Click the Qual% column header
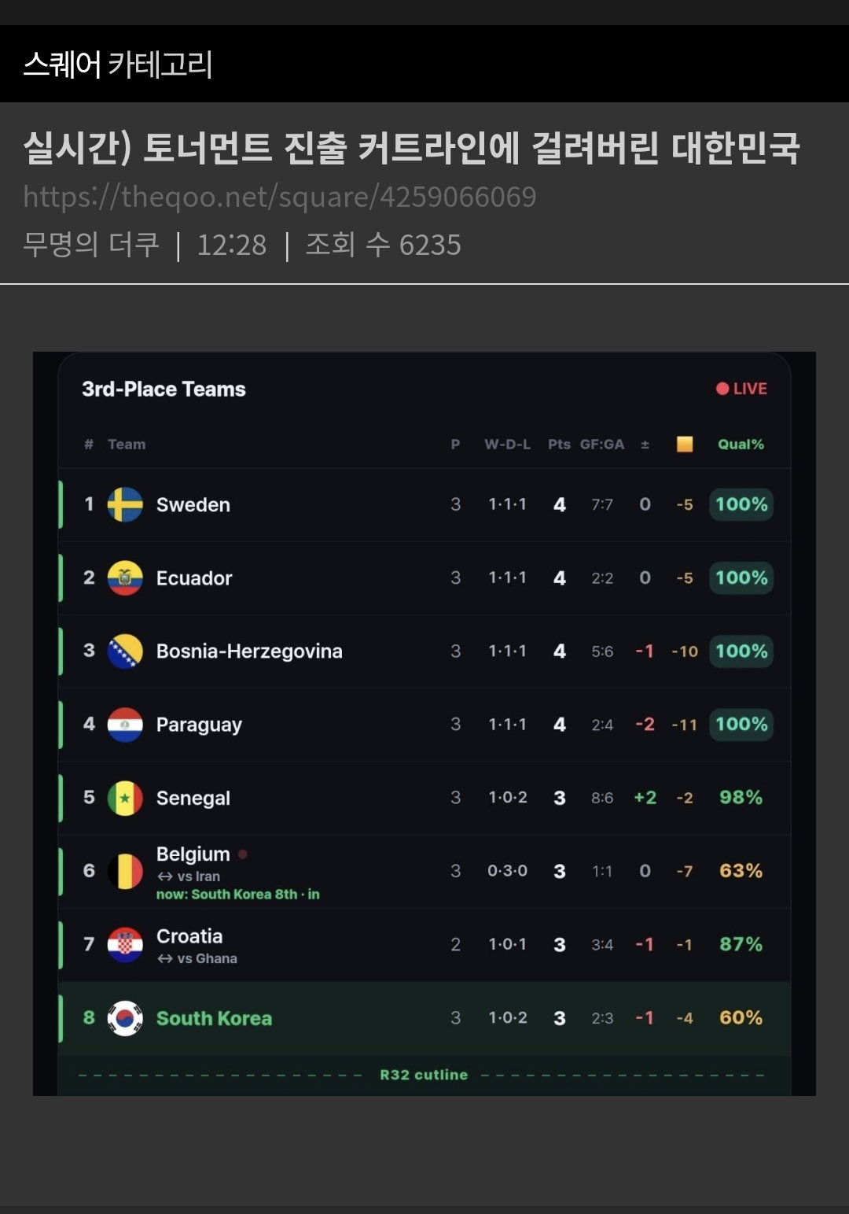The image size is (849, 1214). coord(741,445)
